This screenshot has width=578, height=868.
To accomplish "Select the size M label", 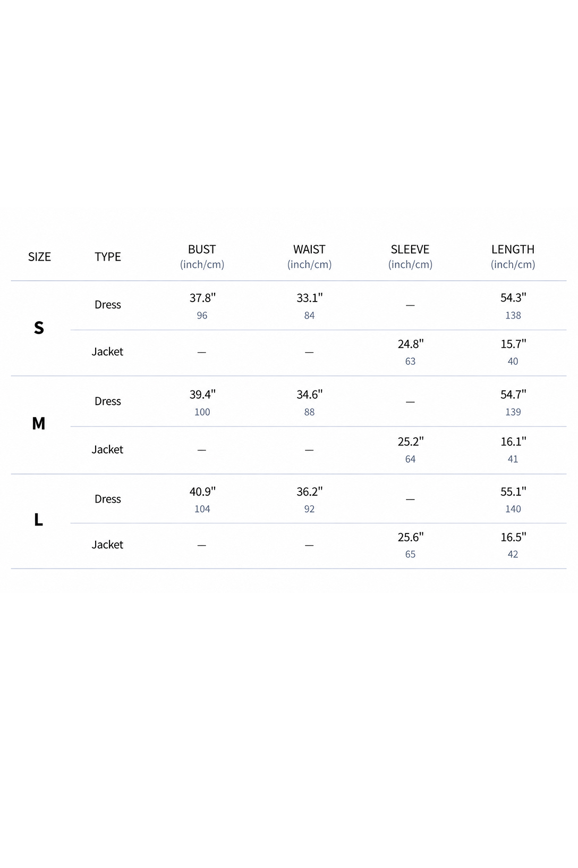I will click(x=39, y=423).
